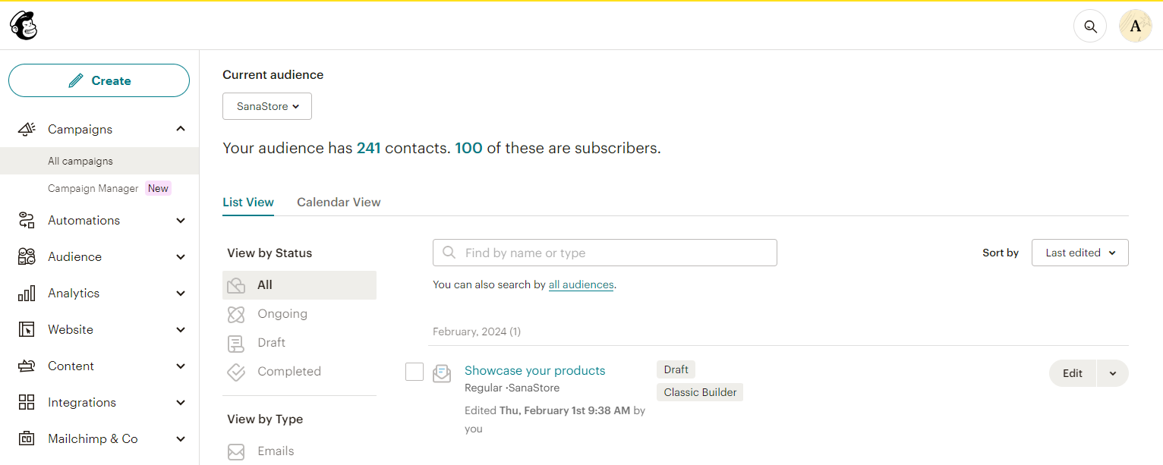Switch to the List View tab

click(248, 202)
